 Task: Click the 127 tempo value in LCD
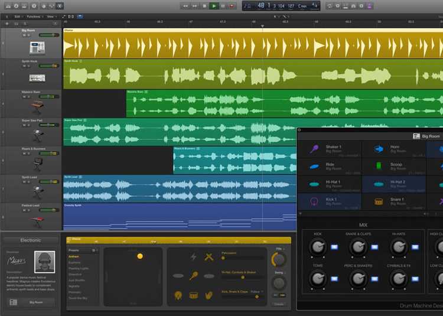point(291,6)
